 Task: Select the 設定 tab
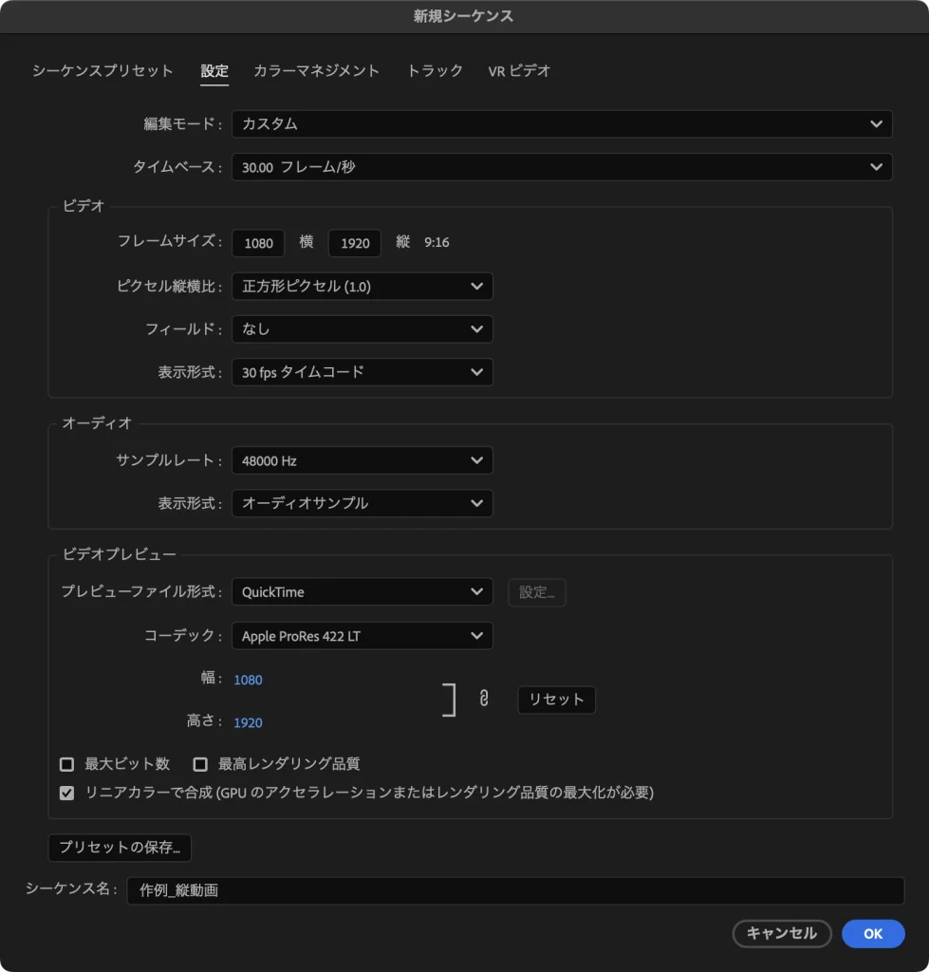point(214,70)
